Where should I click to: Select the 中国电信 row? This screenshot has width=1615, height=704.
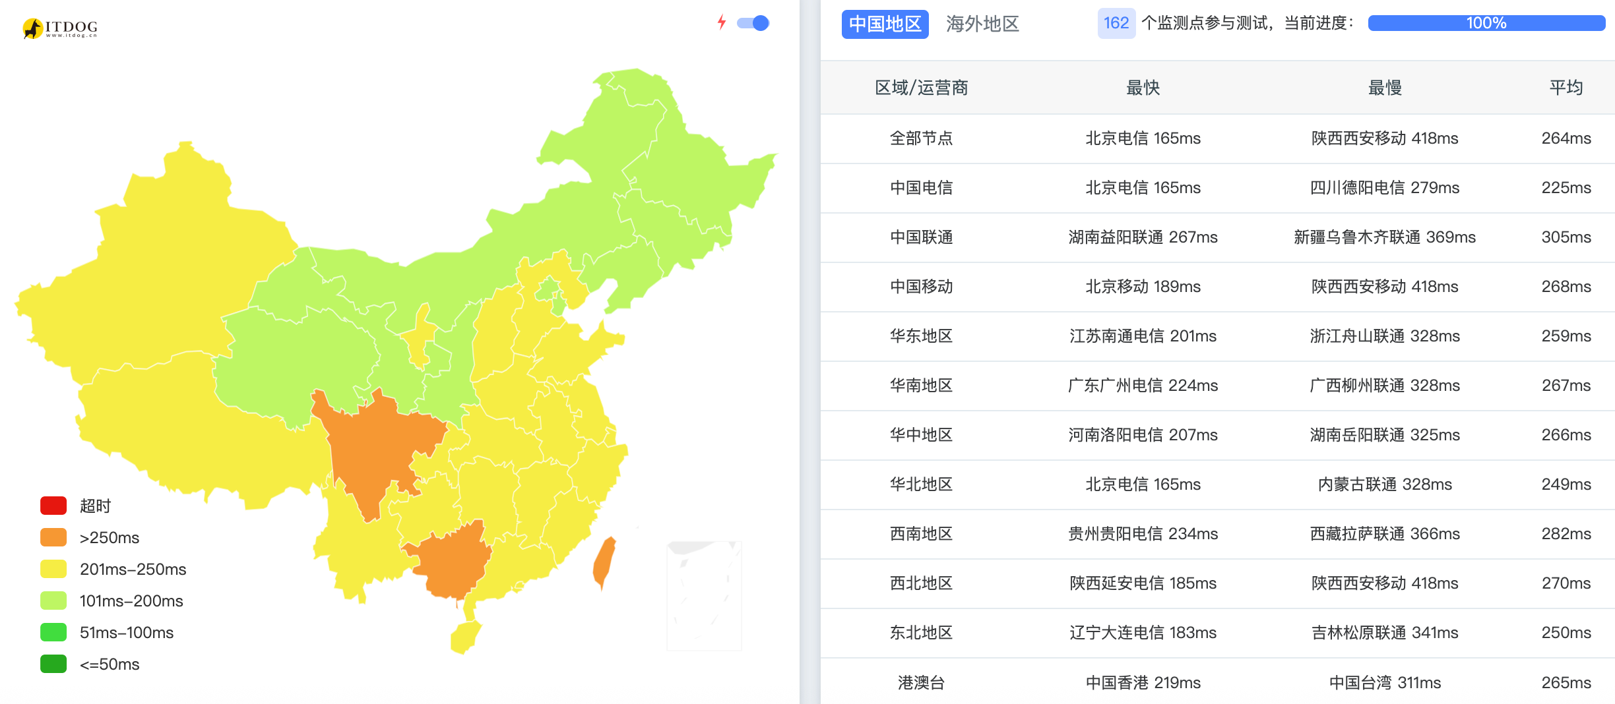1217,188
